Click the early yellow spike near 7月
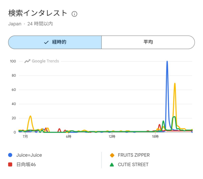Image resolution: width=203 pixels, height=179 pixels. (30, 116)
